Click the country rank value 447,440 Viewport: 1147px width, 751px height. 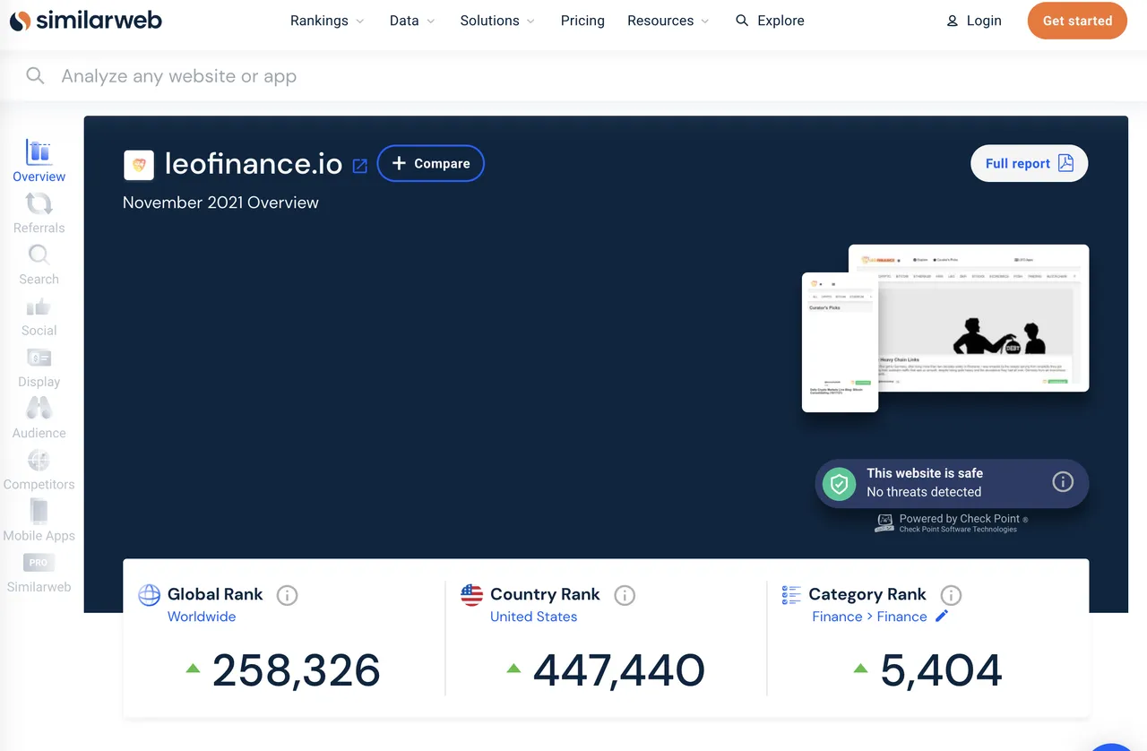click(x=619, y=670)
